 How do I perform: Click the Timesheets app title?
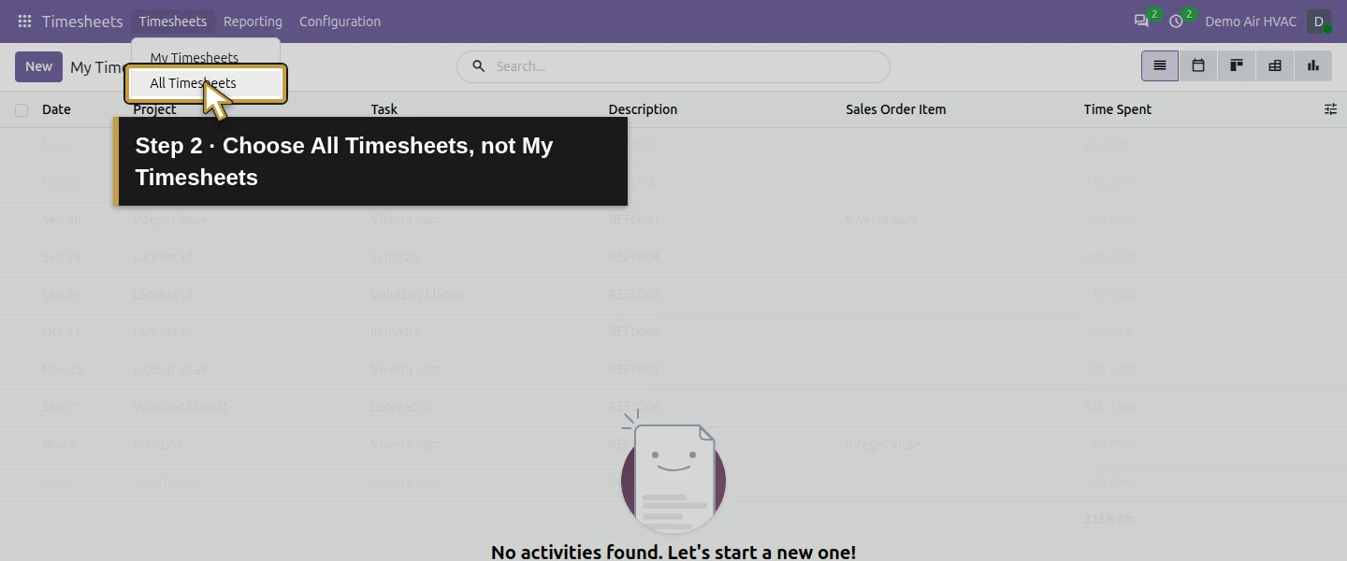(x=82, y=22)
